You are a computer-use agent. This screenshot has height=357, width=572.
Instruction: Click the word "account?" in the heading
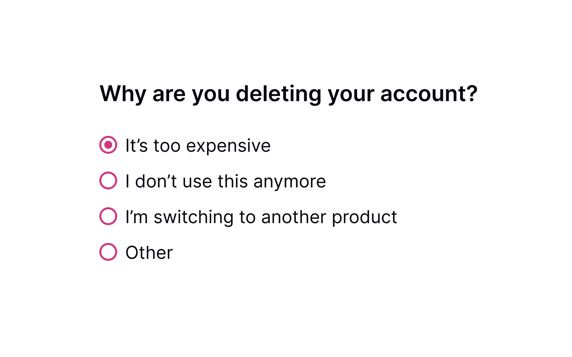click(x=429, y=94)
